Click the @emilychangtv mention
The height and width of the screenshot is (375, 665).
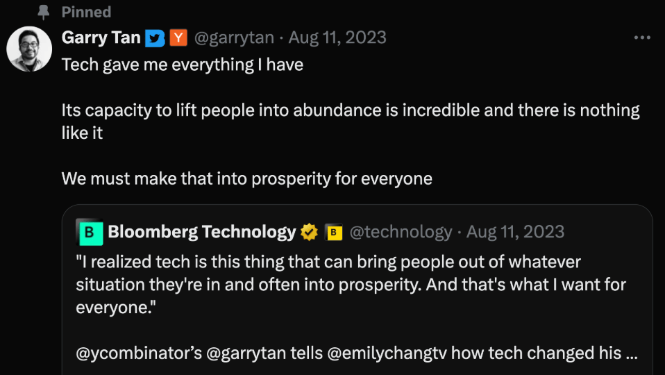387,353
